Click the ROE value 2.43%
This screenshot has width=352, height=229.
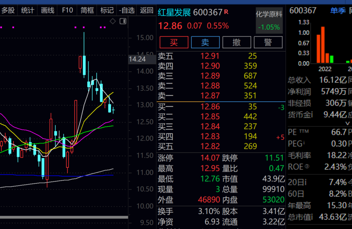335,167
